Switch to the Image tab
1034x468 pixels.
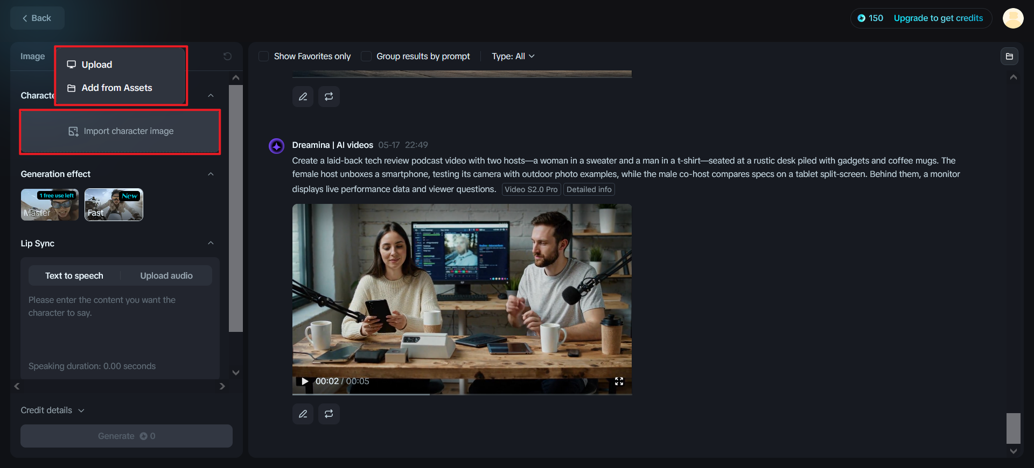click(32, 56)
